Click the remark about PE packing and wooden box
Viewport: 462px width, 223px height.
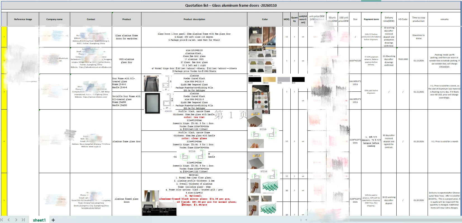444,60
